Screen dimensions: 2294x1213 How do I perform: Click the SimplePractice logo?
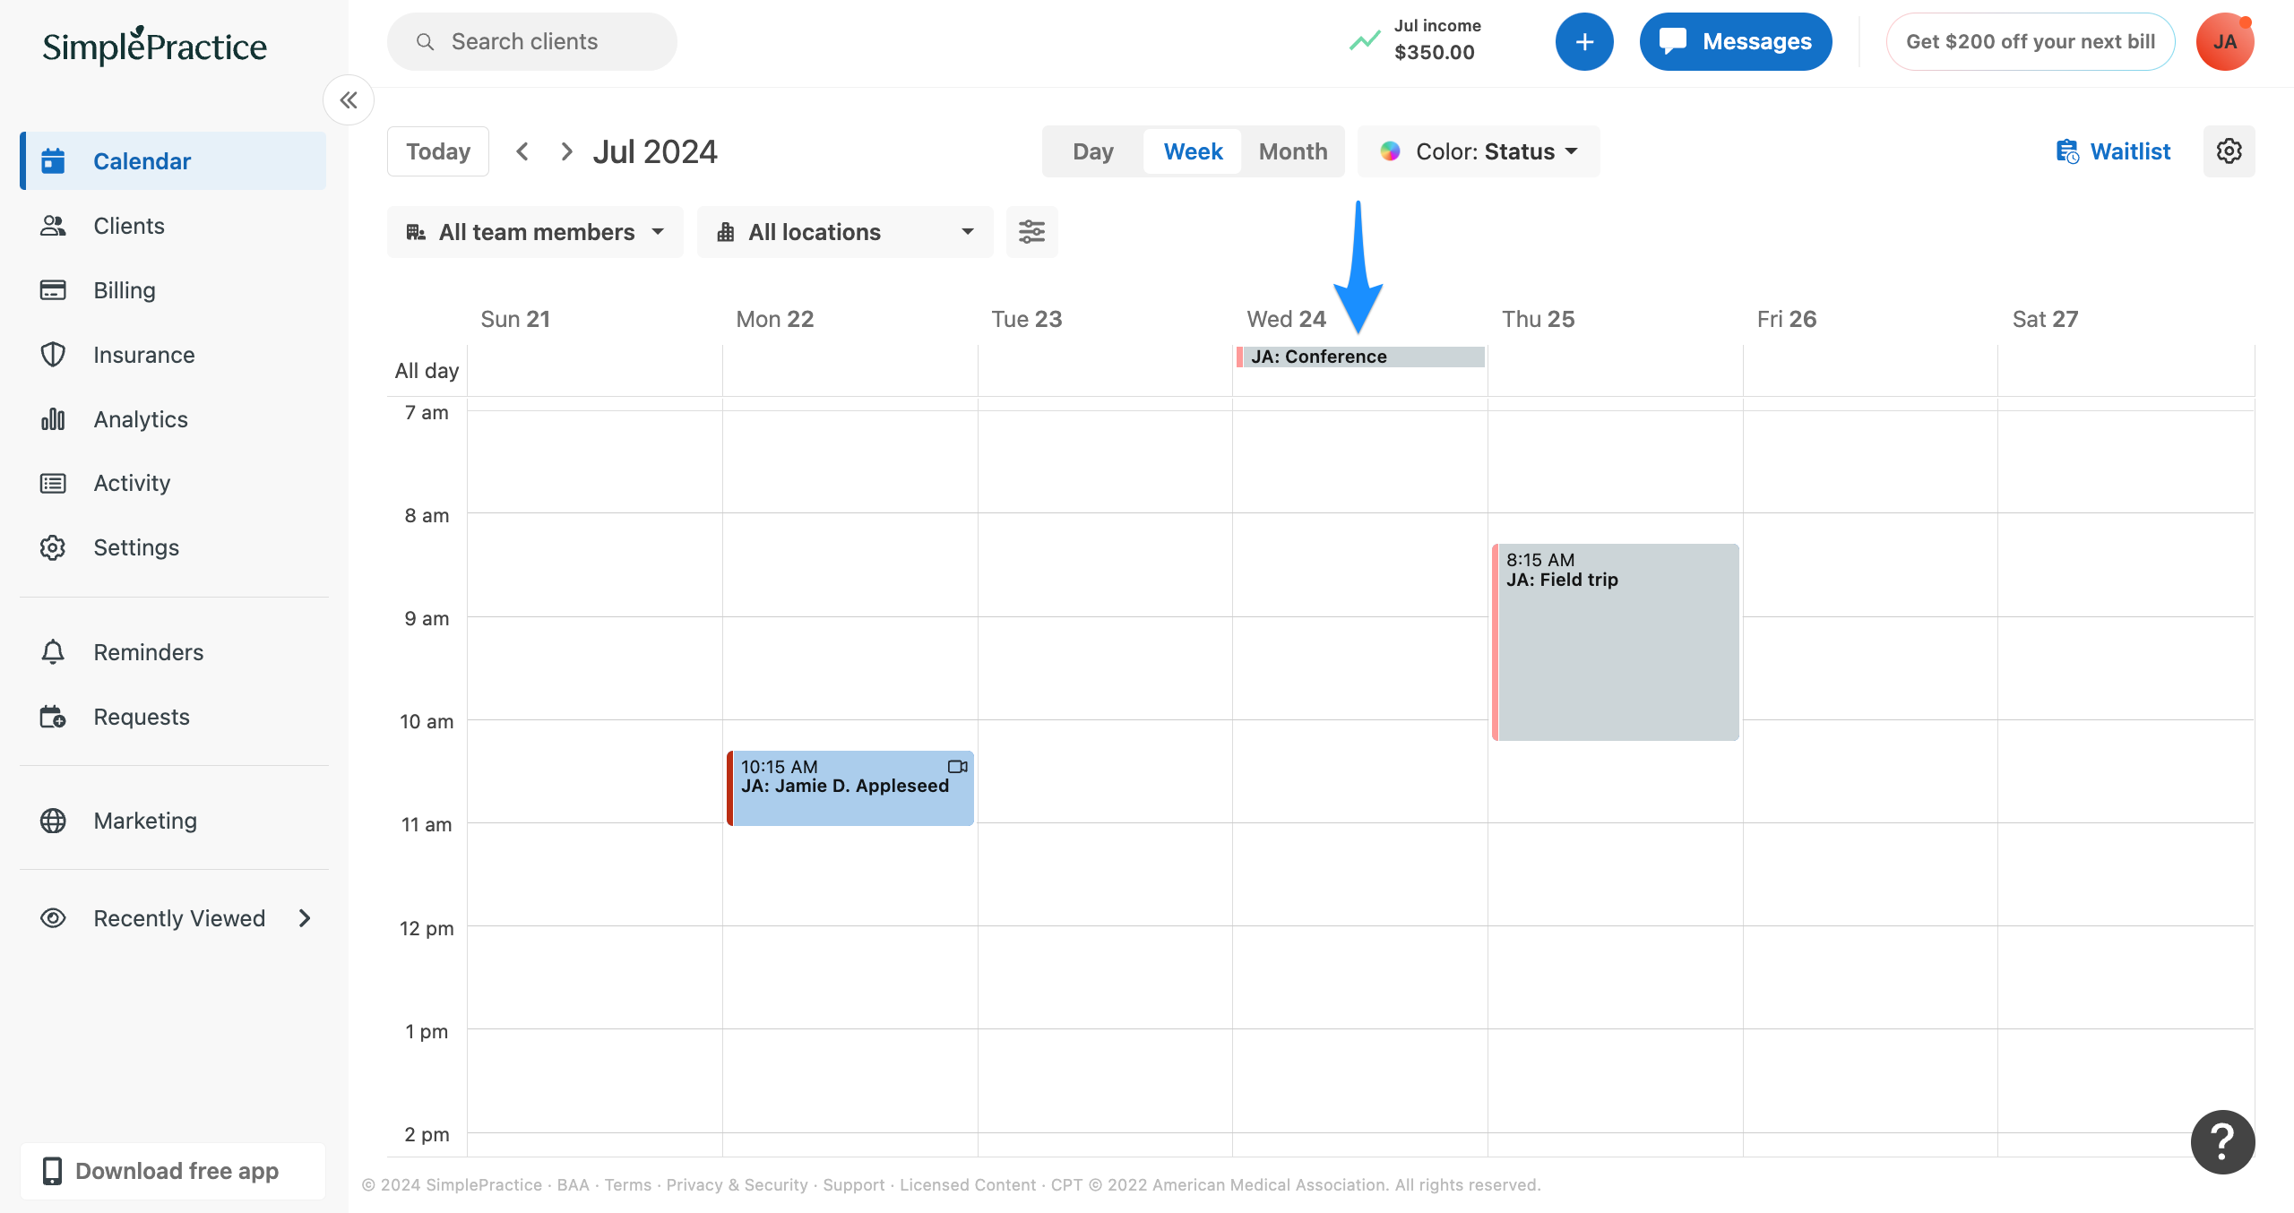pyautogui.click(x=155, y=46)
